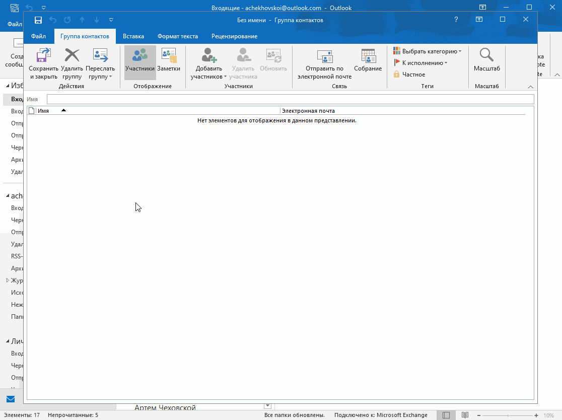Toggle Частное lock option
Screen dimensions: 562x420
point(409,74)
